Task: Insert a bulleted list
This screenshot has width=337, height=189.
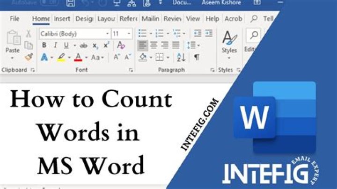Action: pos(142,33)
